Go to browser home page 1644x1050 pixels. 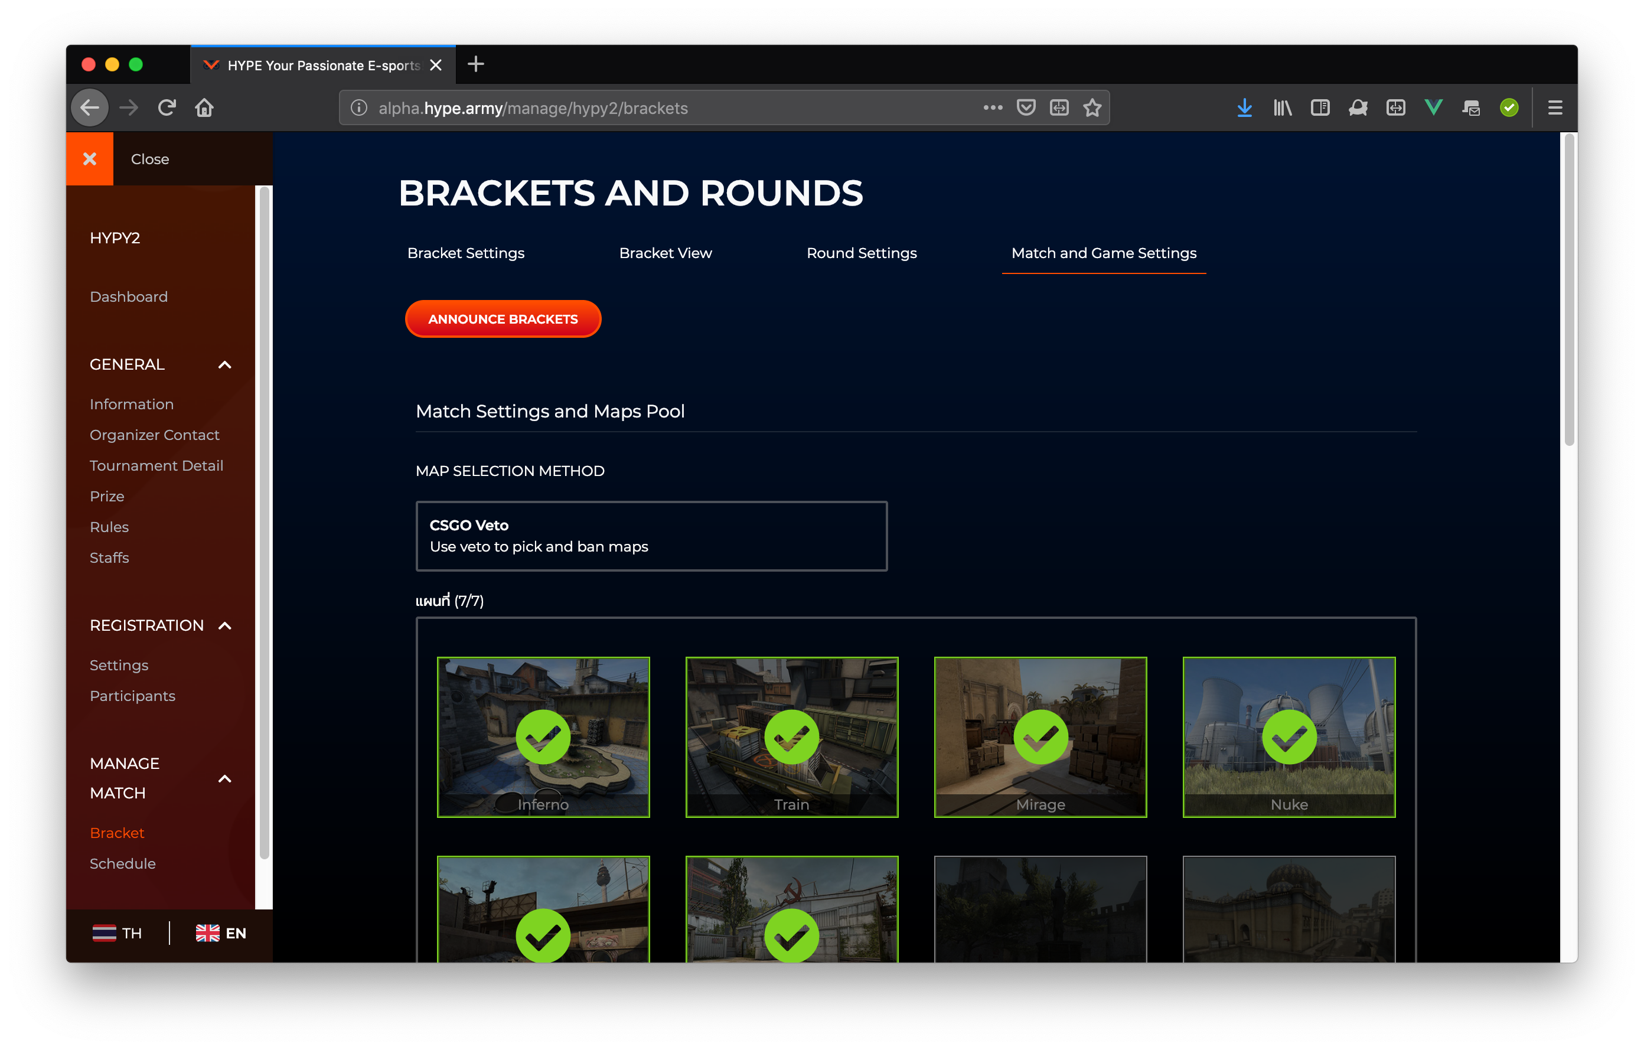[x=204, y=108]
